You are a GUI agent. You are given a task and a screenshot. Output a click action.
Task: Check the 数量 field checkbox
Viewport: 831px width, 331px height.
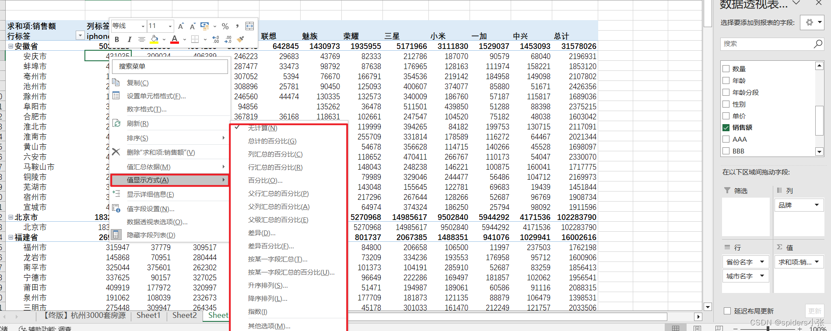click(x=726, y=69)
